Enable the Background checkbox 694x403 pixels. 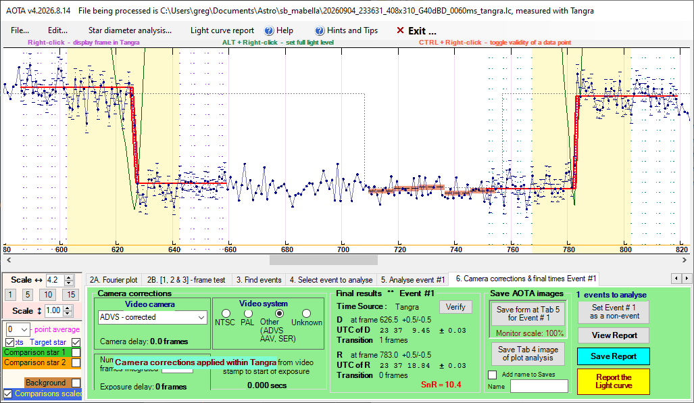76,383
